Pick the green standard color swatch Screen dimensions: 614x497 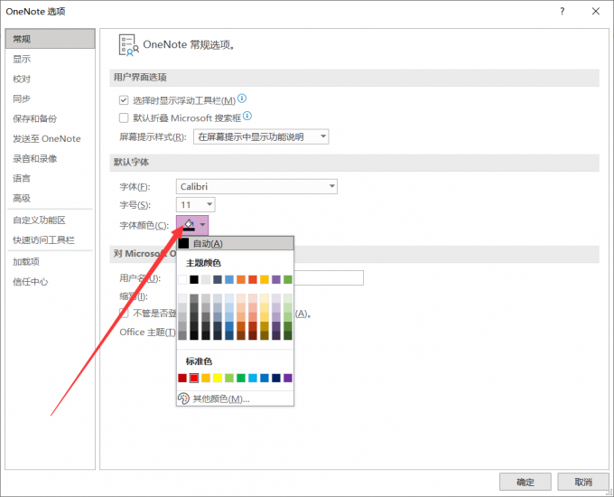(241, 378)
